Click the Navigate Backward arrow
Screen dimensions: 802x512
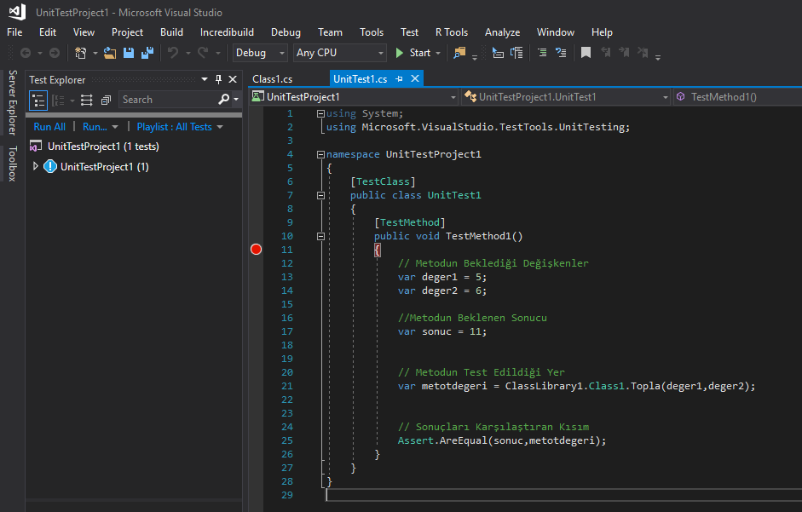coord(26,53)
